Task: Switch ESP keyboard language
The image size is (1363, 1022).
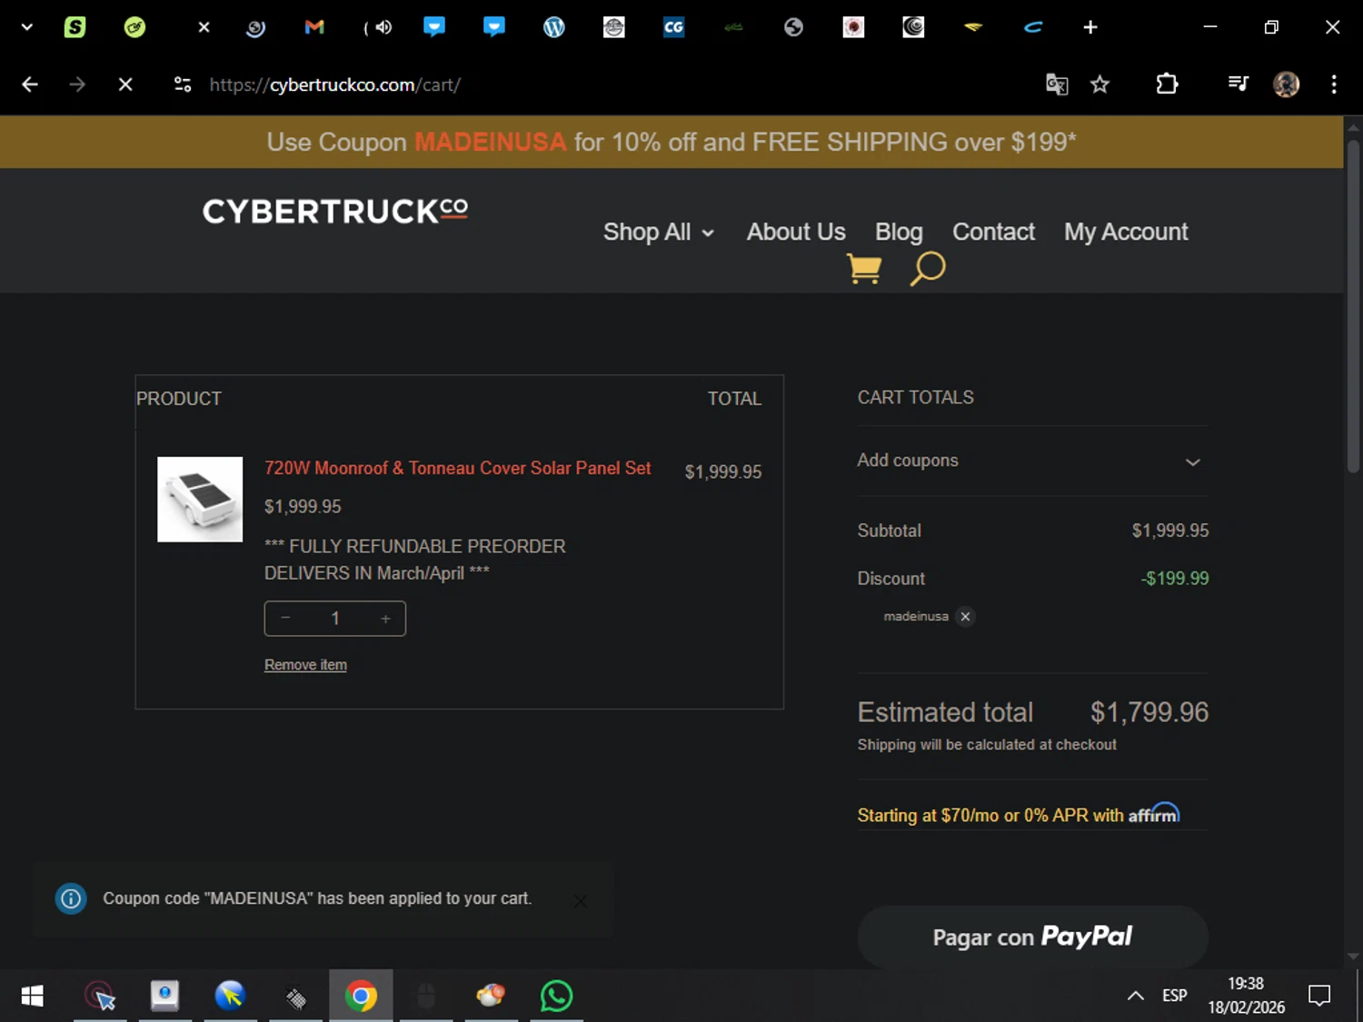Action: click(1174, 996)
